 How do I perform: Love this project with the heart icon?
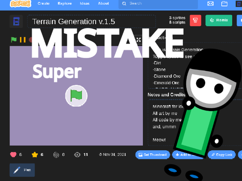pos(13,154)
